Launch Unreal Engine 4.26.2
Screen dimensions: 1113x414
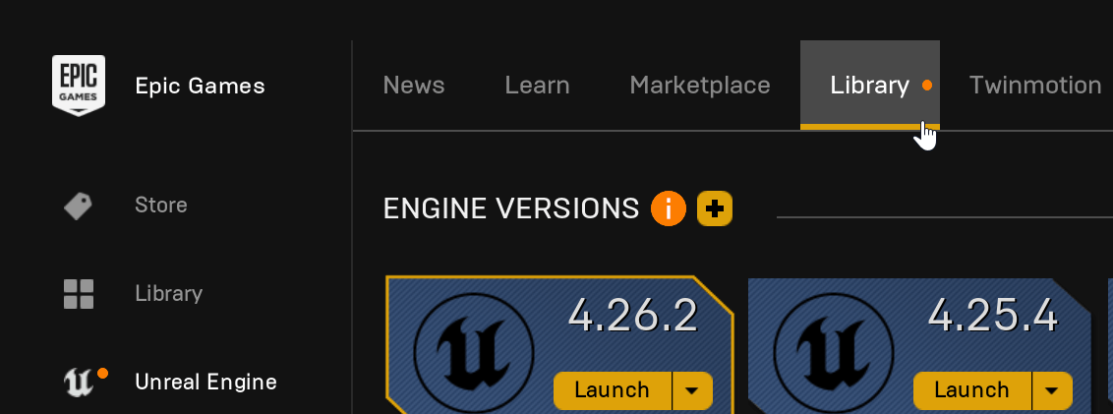[x=612, y=390]
